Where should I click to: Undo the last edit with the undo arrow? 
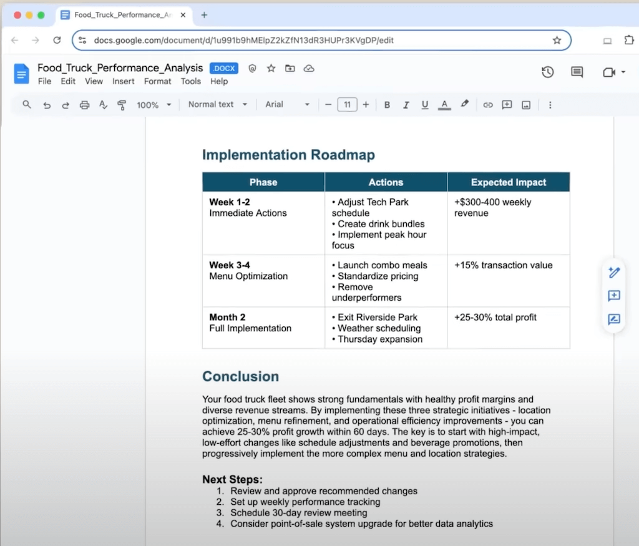(x=47, y=105)
